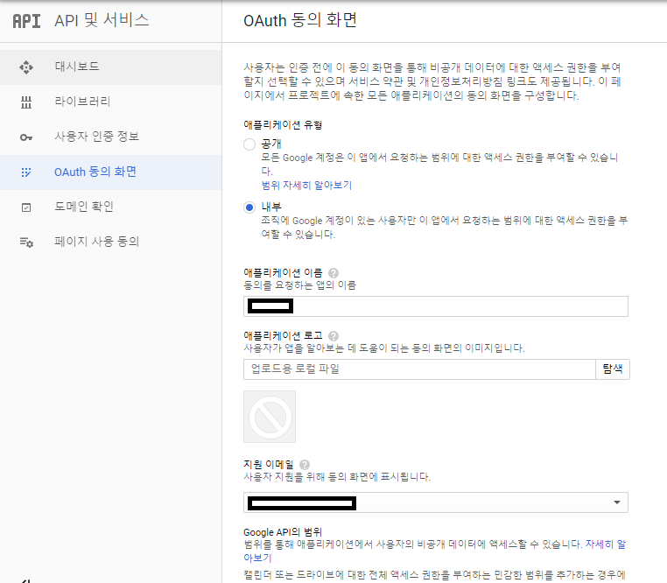
Task: Click the 대시보드 dashboard icon
Action: (x=26, y=67)
